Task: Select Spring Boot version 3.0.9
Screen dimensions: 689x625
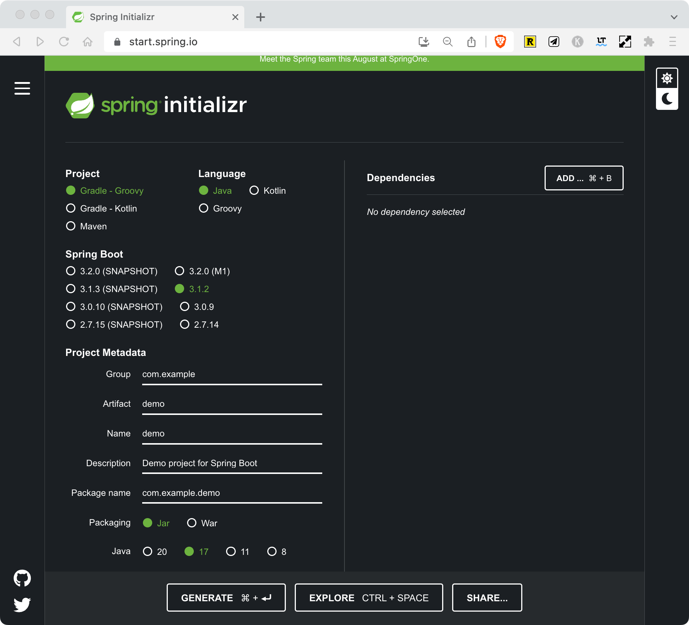Action: [185, 307]
